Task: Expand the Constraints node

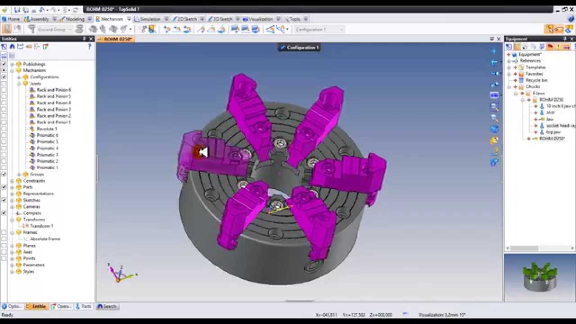Action: (x=12, y=181)
